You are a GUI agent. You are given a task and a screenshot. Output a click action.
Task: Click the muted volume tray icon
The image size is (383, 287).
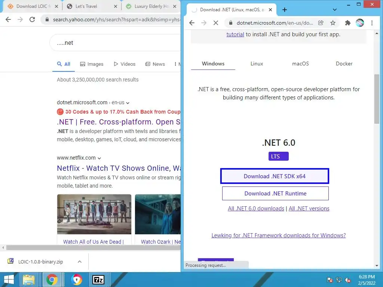point(348,280)
